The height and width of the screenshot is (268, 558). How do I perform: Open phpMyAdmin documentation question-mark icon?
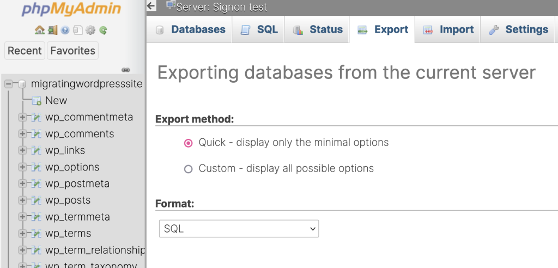pos(65,31)
